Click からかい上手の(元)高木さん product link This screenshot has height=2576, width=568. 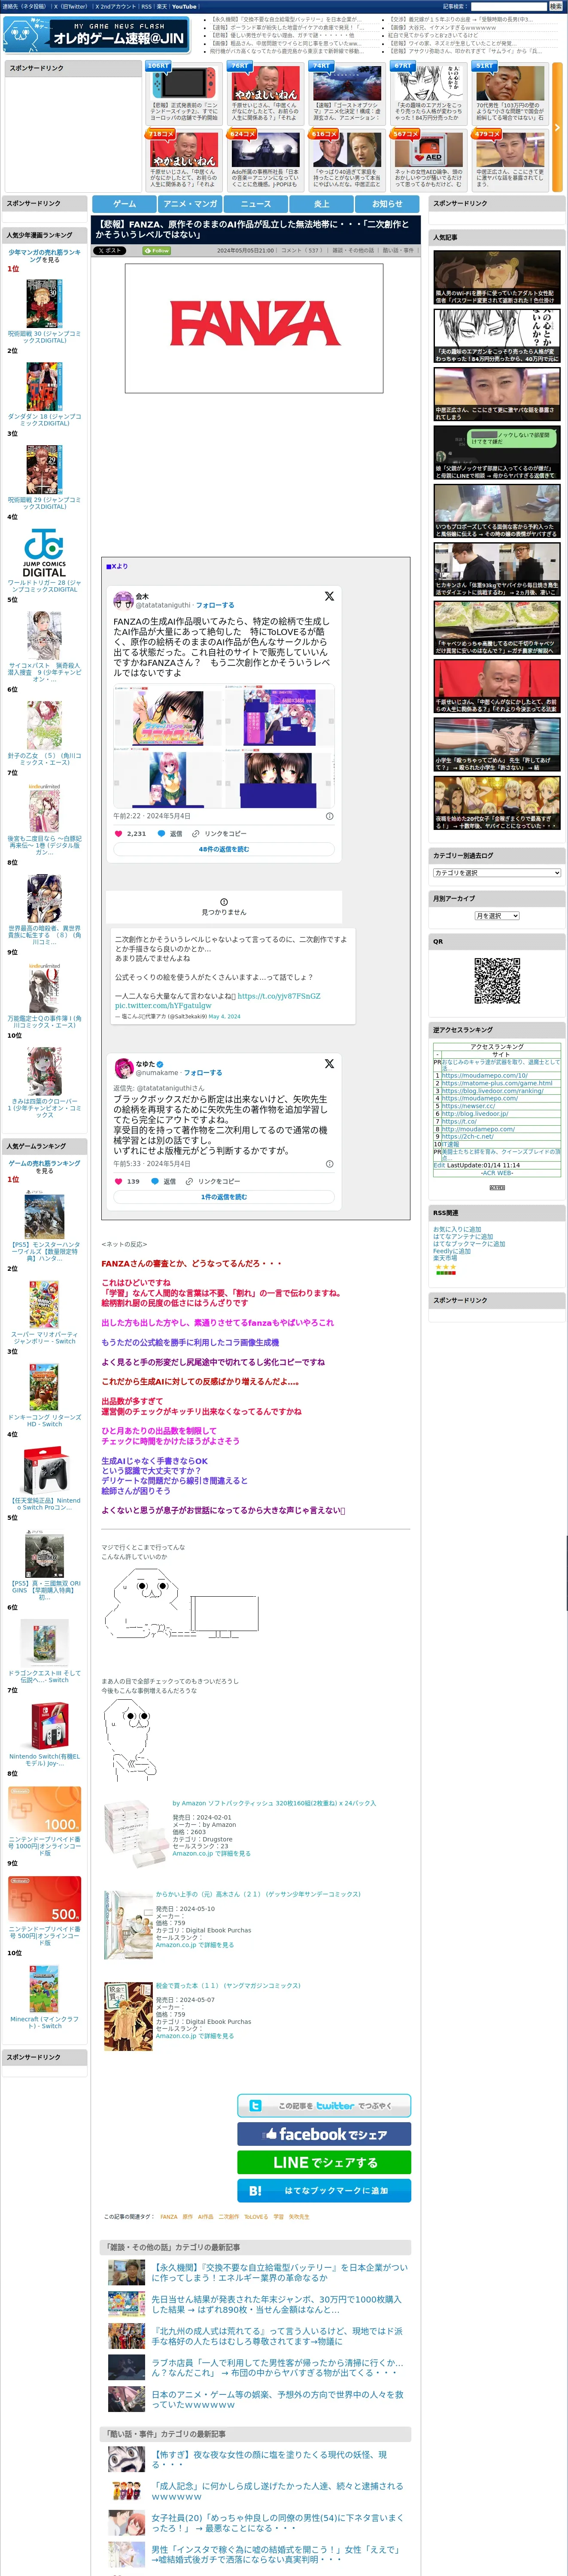pyautogui.click(x=258, y=1894)
